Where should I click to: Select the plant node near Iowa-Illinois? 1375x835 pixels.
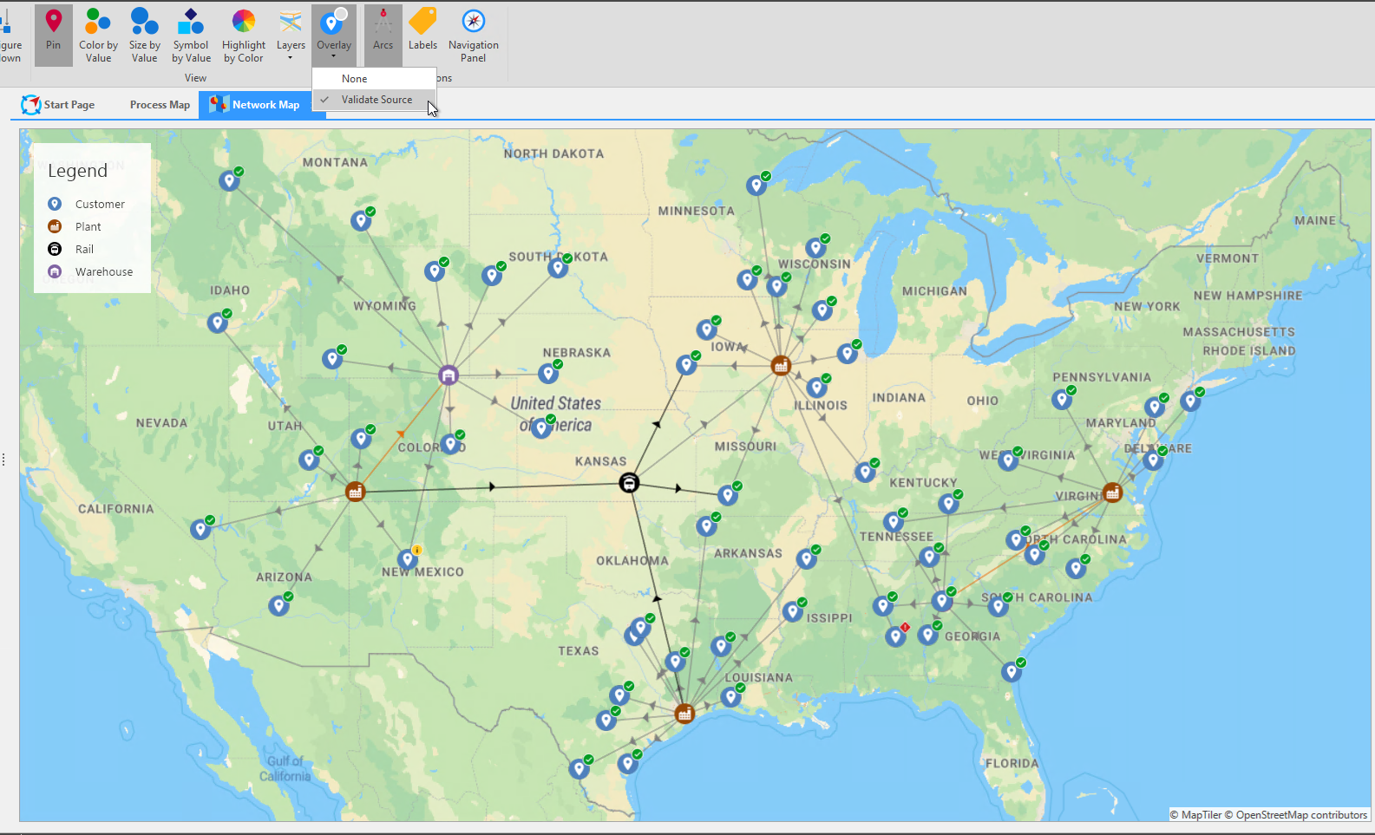[x=781, y=365]
